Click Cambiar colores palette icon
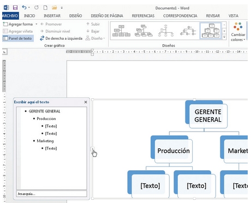 (x=238, y=26)
